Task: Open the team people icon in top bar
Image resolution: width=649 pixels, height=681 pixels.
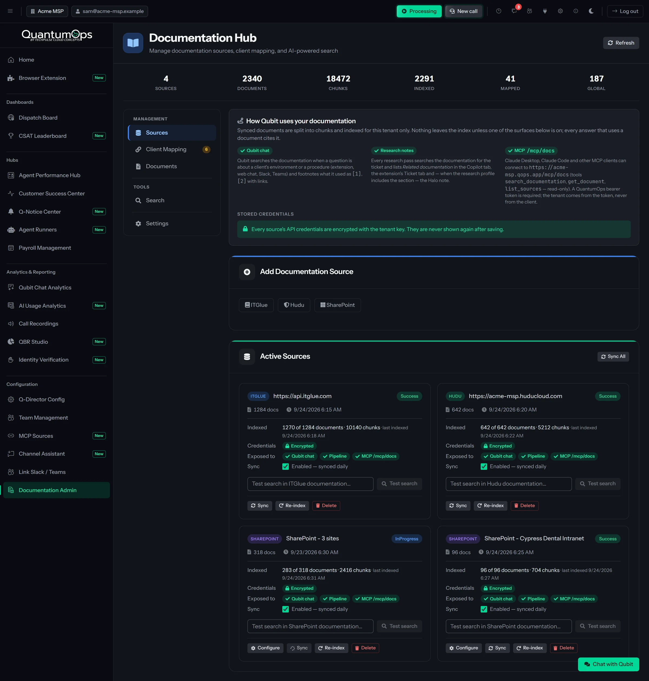Action: [x=530, y=11]
